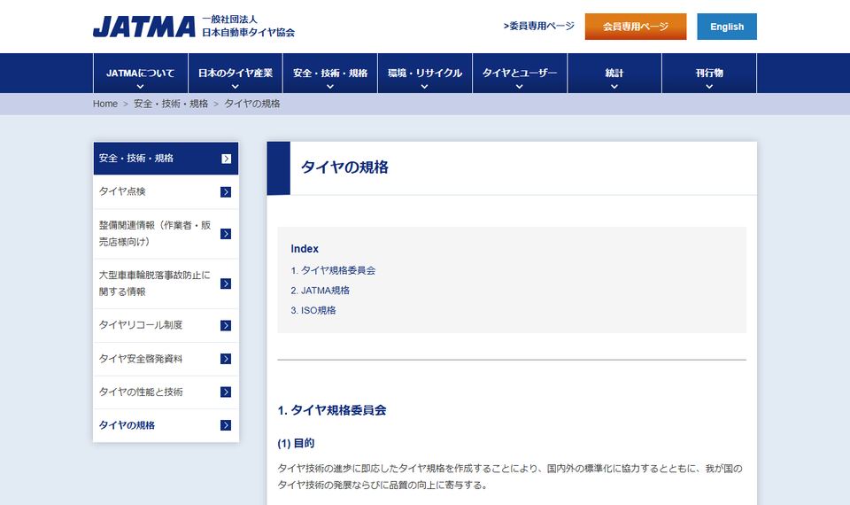Click arrow icon next to タイヤの規格 sidebar item
Screen dimensions: 850x505
[x=226, y=425]
